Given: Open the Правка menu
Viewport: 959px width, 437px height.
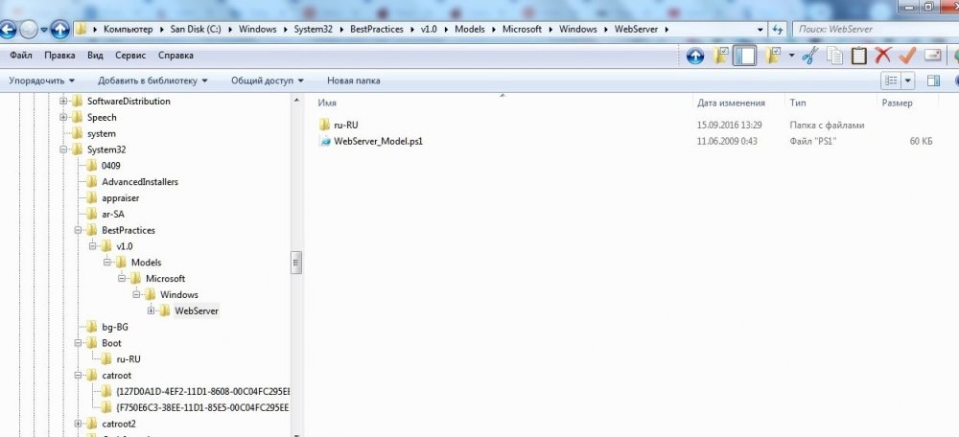Looking at the screenshot, I should coord(59,55).
